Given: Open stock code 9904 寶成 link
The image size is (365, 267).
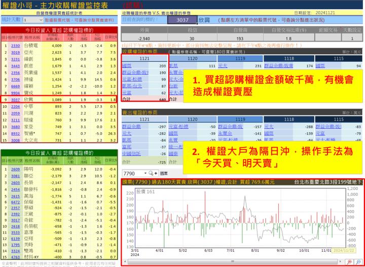Looking at the screenshot, I should pos(16,93).
